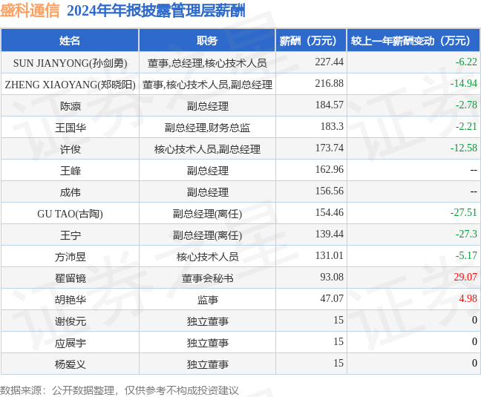Click the 2024年年报披露管理层薪酬 heading
Viewport: 481px width, 397px height.
click(156, 10)
